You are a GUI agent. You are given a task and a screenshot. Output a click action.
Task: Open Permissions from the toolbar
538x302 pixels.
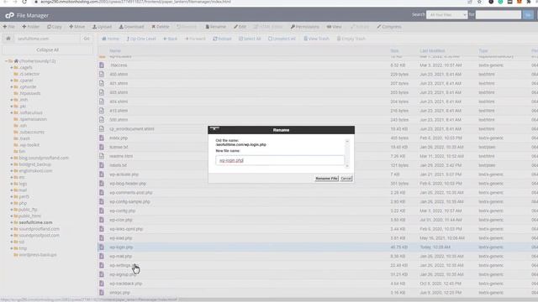point(304,27)
